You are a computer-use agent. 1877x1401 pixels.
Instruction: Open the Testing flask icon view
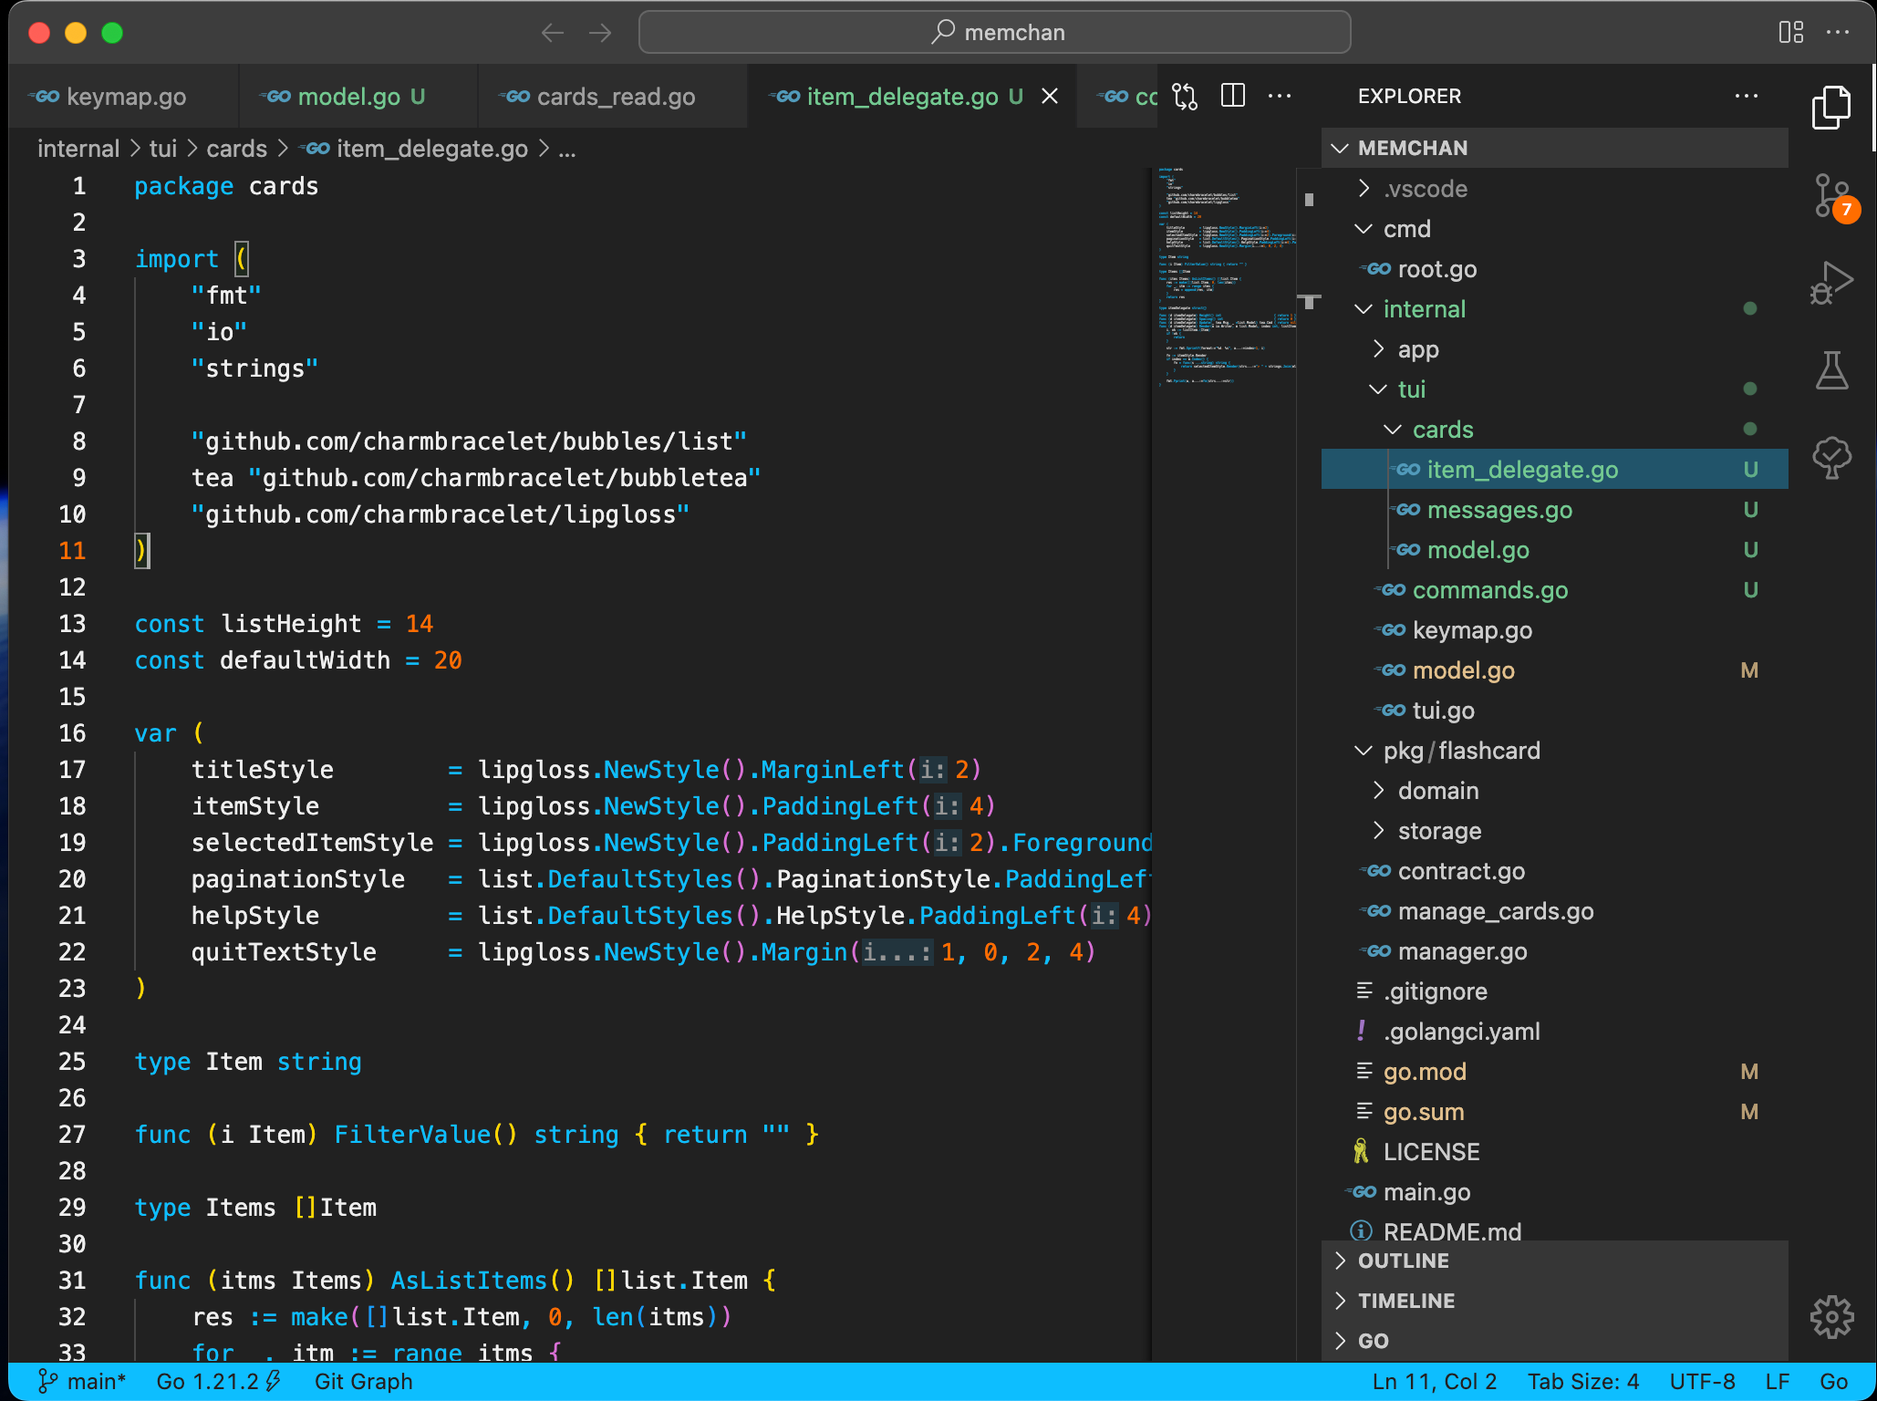tap(1830, 370)
